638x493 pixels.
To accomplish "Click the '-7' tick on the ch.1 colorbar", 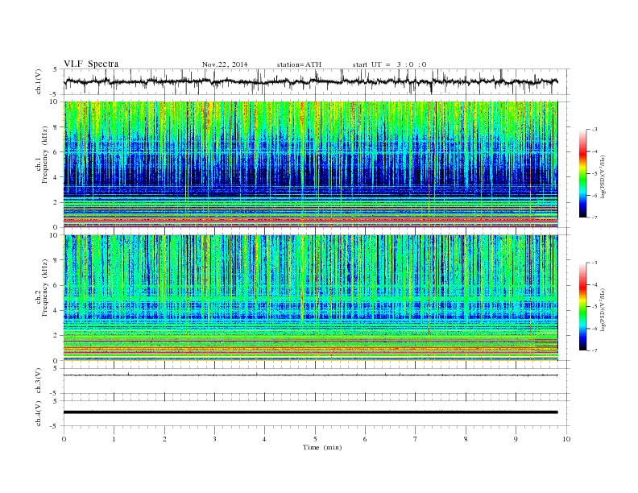I will (594, 217).
